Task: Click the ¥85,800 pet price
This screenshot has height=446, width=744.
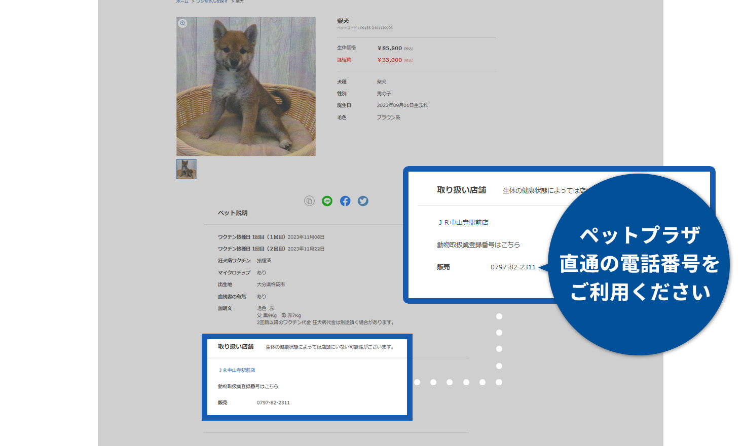Action: (390, 48)
